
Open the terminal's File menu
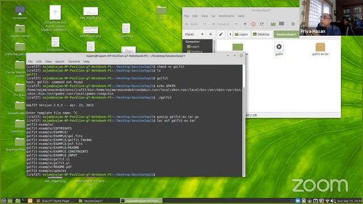[30, 62]
